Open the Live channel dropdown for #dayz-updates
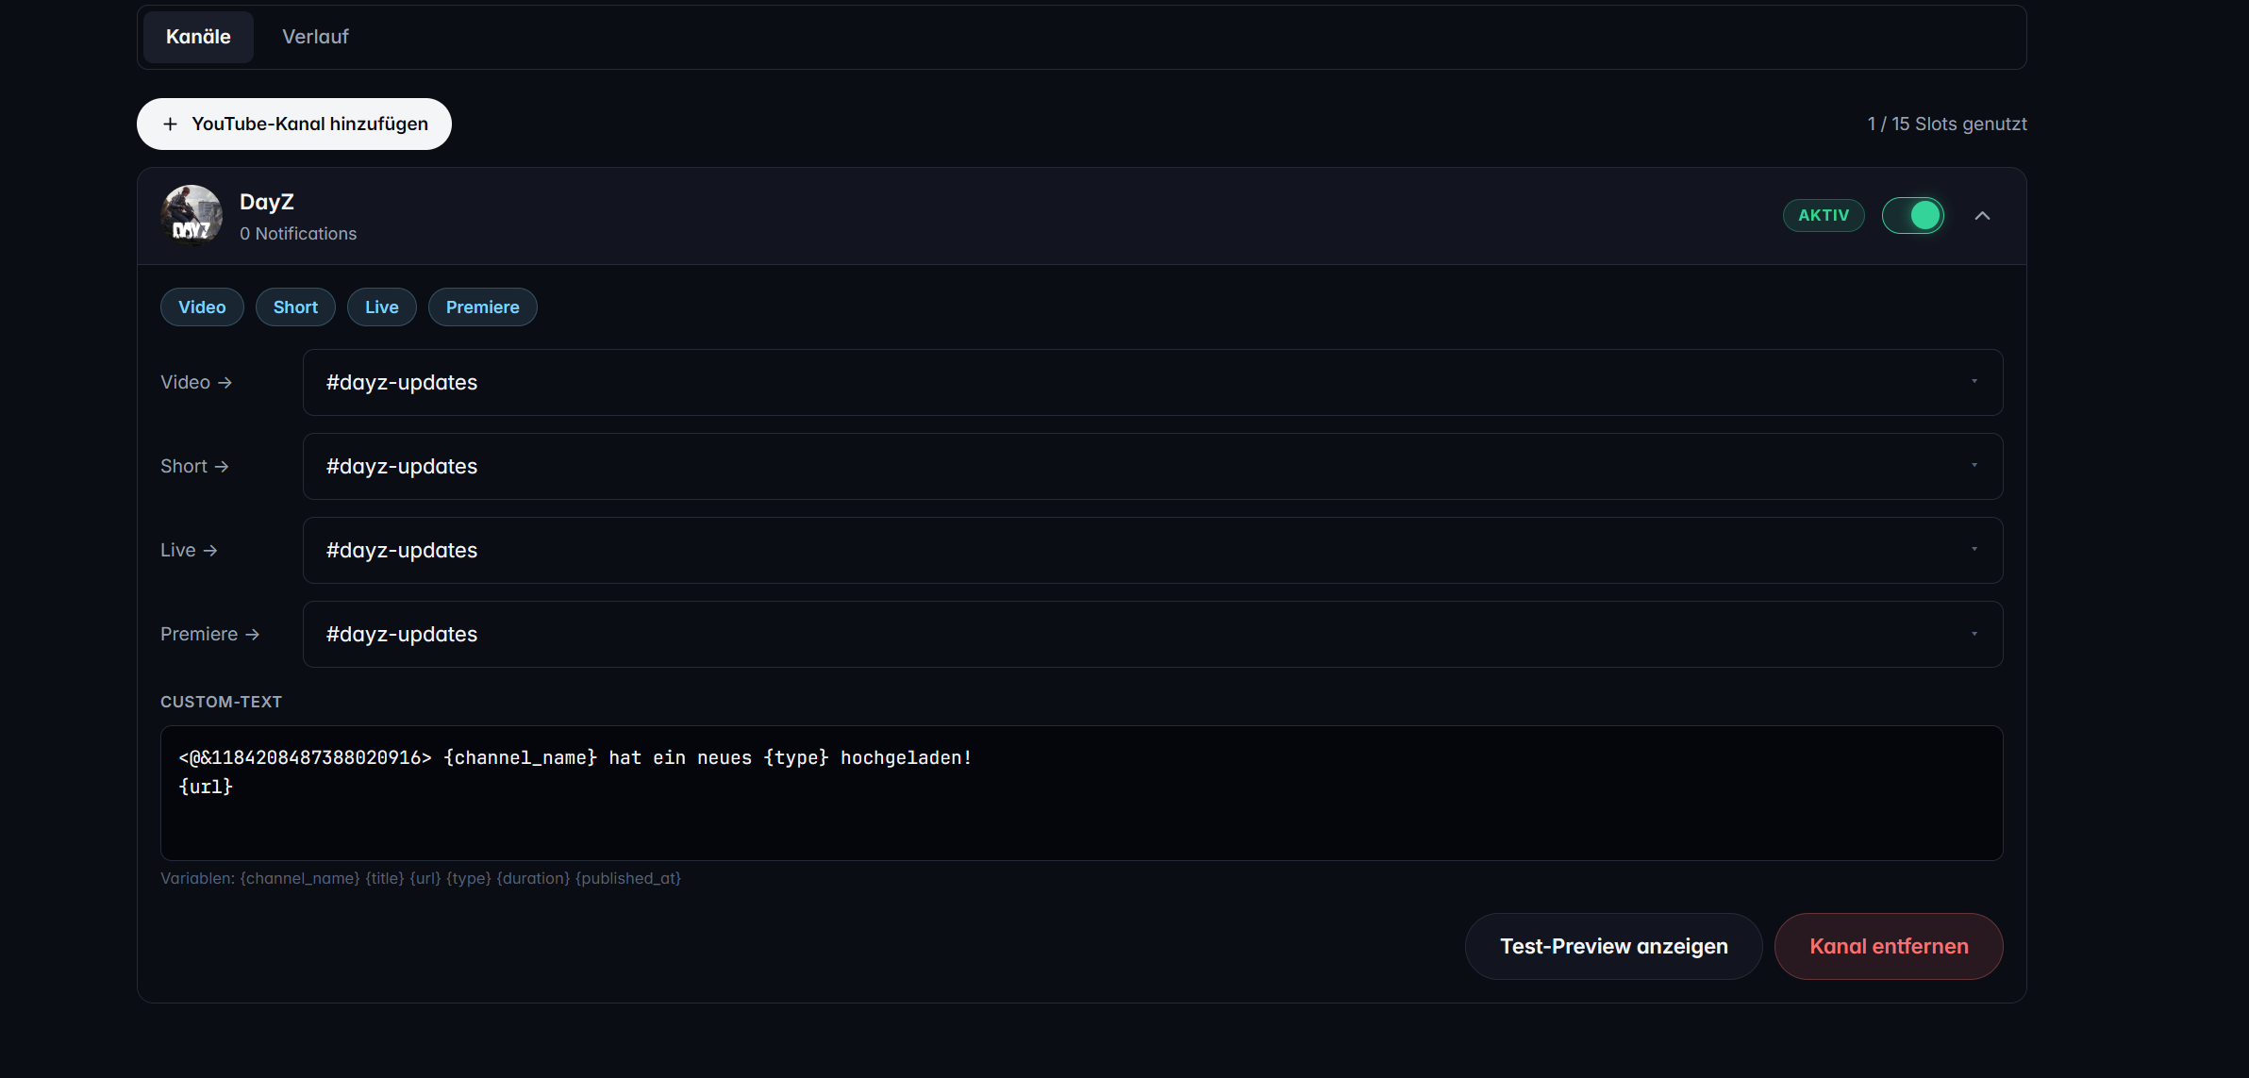 1976,550
